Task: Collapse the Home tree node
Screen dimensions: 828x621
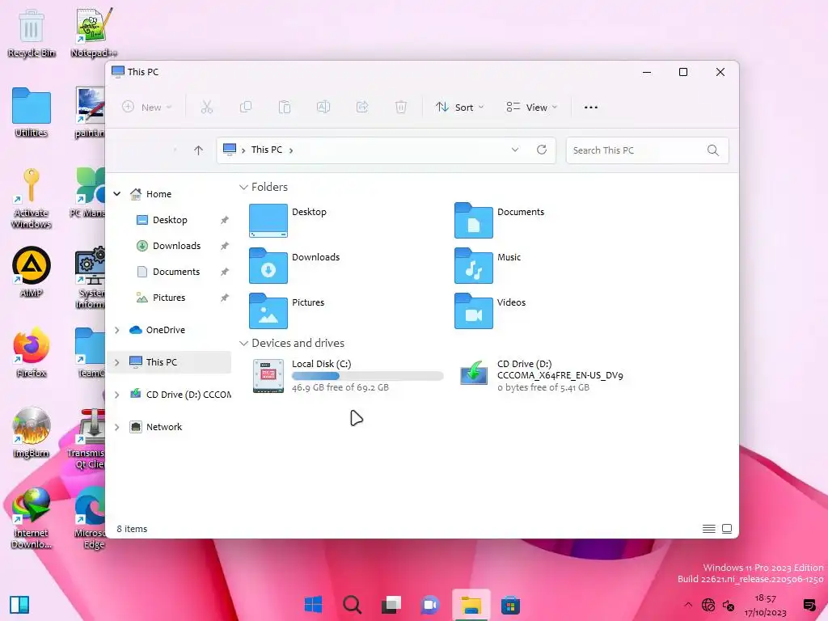Action: pyautogui.click(x=117, y=194)
